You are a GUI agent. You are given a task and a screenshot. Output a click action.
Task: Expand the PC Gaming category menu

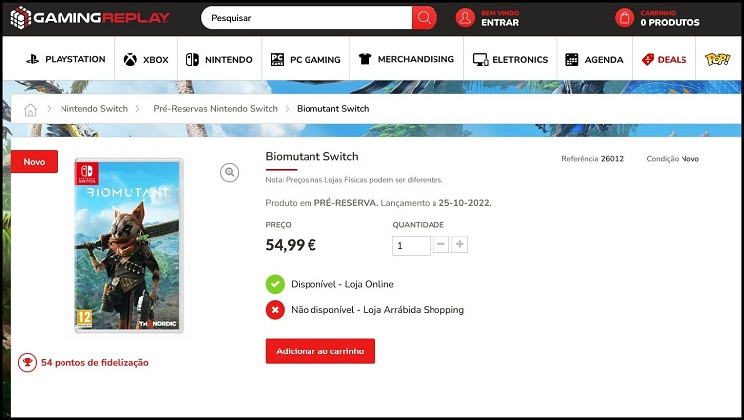(x=306, y=60)
